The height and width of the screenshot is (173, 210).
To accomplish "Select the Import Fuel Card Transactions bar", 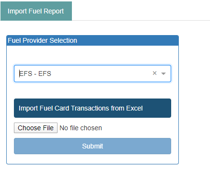I will click(93, 108).
